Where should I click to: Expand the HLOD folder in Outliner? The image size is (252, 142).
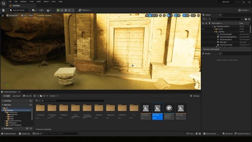[x=214, y=29]
